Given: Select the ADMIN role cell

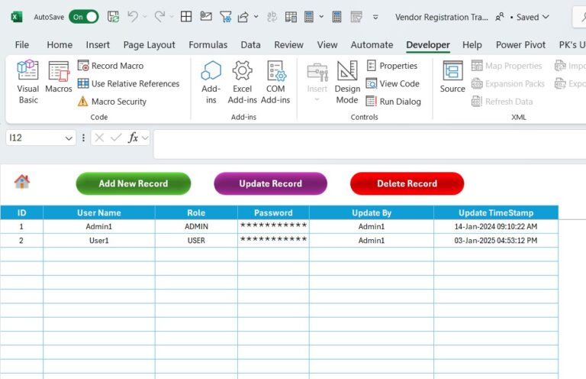Looking at the screenshot, I should [x=196, y=226].
